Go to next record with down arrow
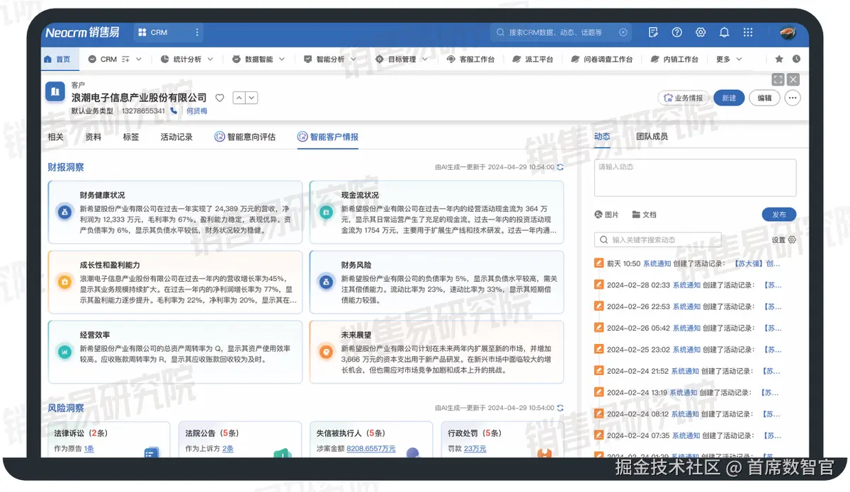The height and width of the screenshot is (492, 850). tap(251, 98)
